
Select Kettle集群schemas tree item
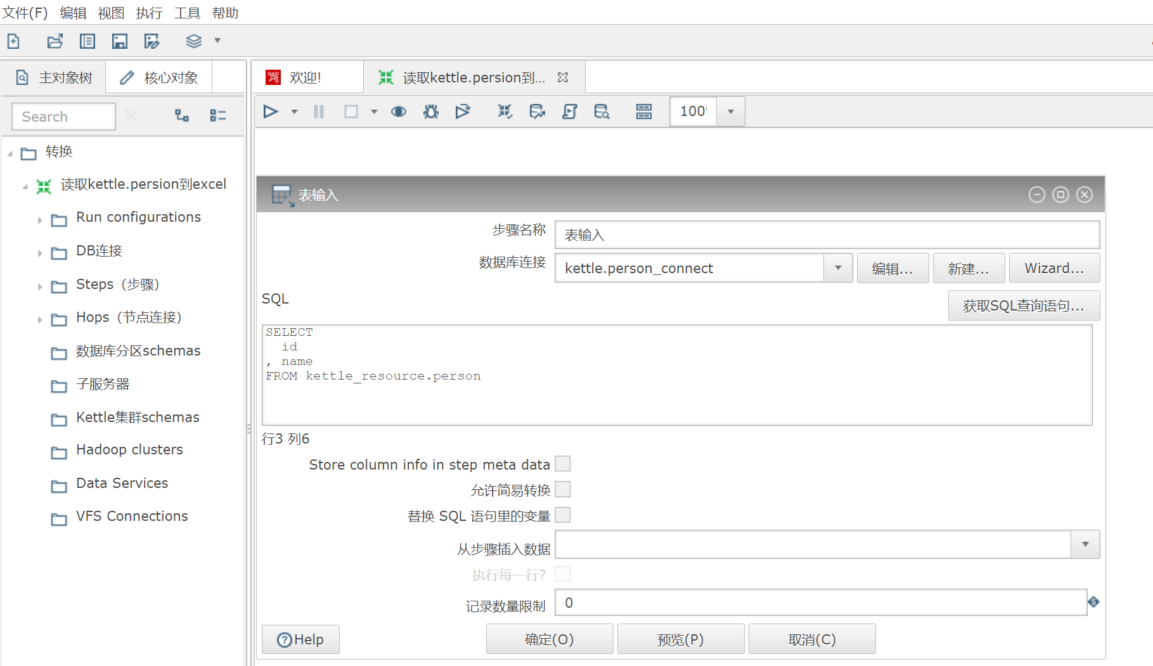click(x=138, y=417)
